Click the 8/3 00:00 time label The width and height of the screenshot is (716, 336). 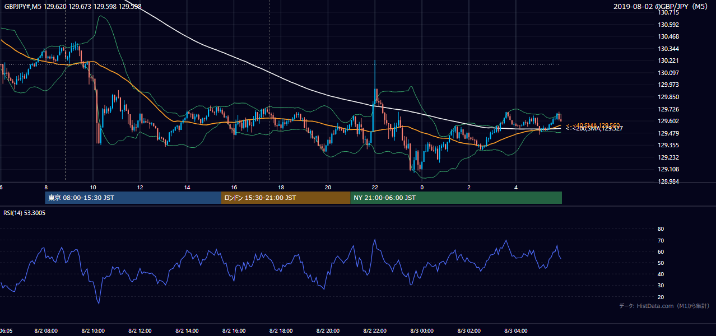click(x=422, y=331)
